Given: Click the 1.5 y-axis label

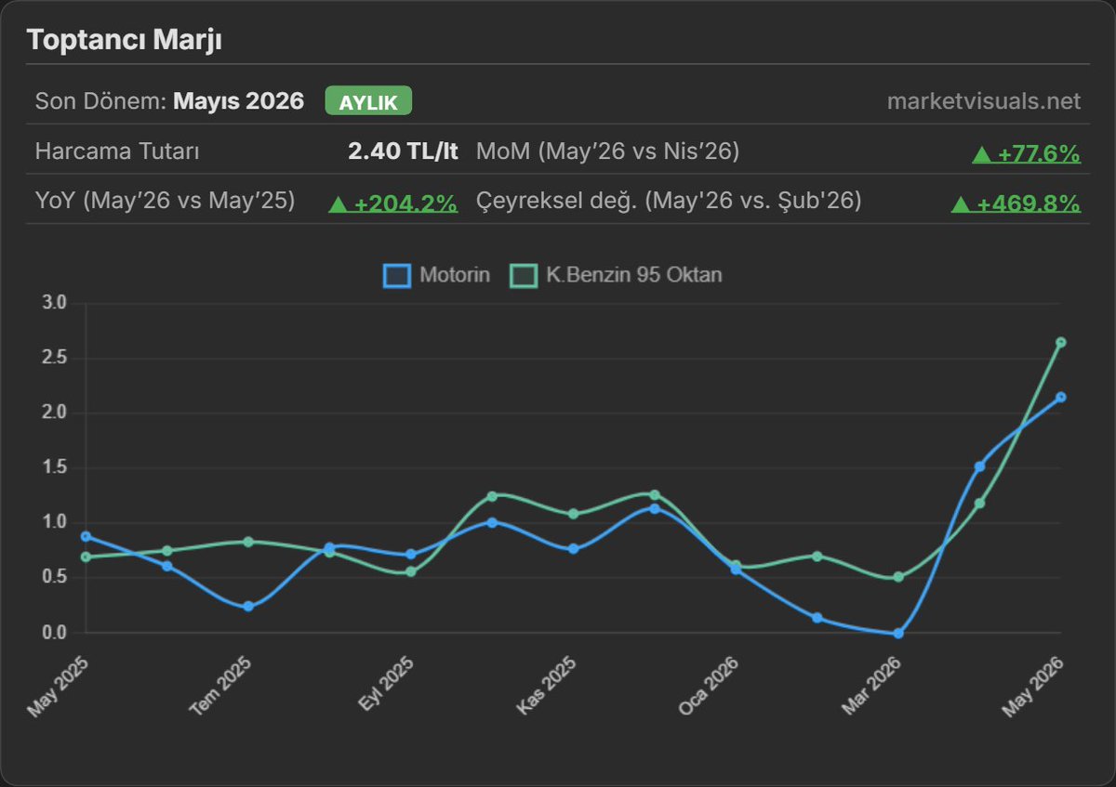Looking at the screenshot, I should click(x=55, y=467).
